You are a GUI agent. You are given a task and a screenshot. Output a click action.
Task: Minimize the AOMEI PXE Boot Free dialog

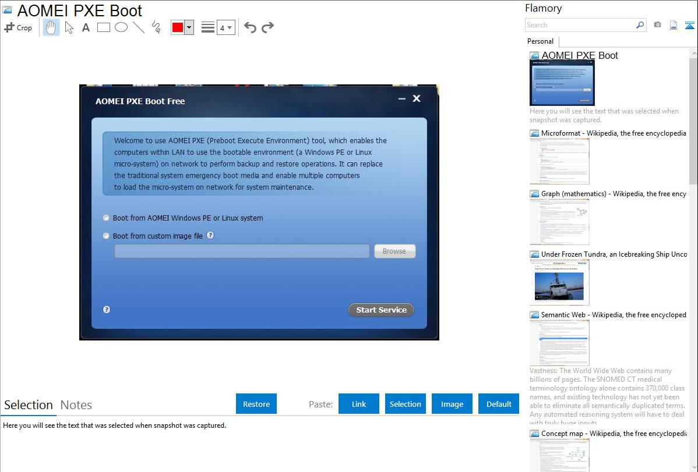402,99
